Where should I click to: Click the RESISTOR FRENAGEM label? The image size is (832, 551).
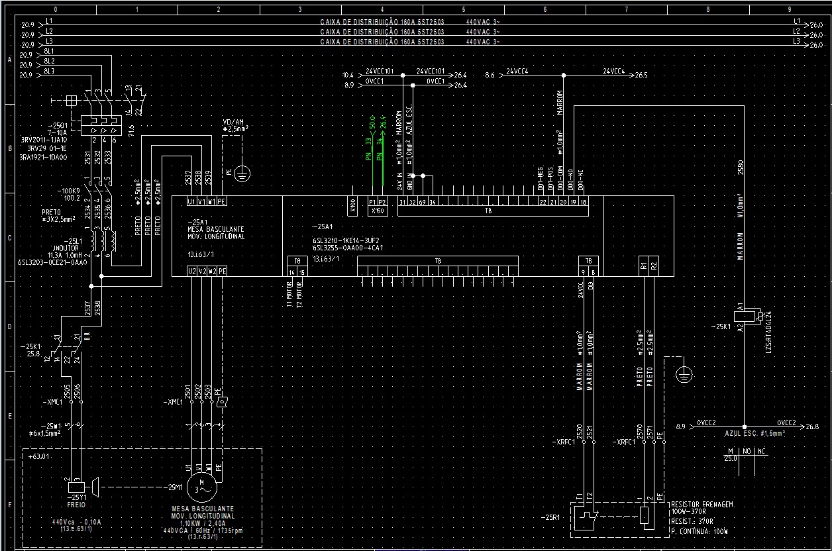coord(703,505)
